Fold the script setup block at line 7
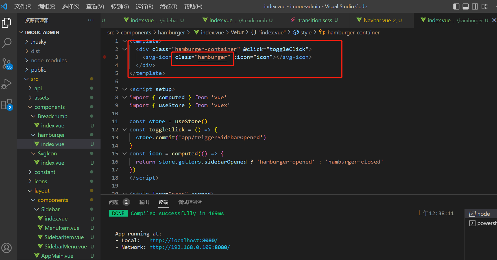Screen dimensions: 497x260 [x=125, y=89]
